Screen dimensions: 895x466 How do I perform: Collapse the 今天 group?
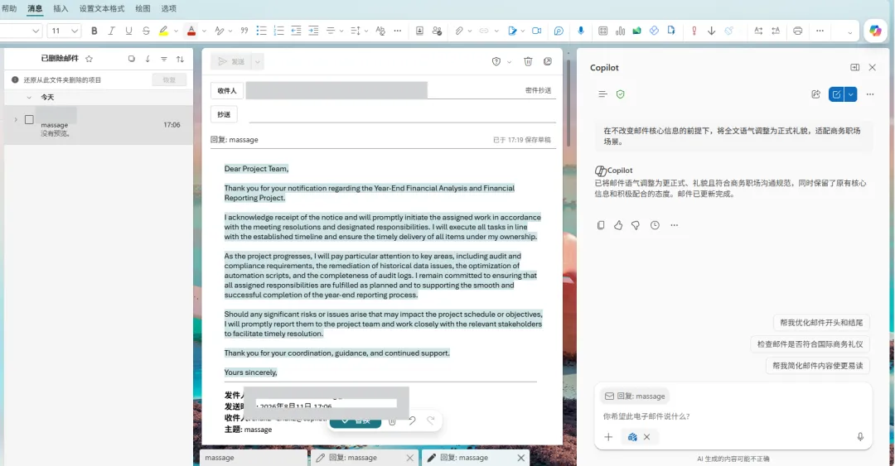pyautogui.click(x=29, y=98)
